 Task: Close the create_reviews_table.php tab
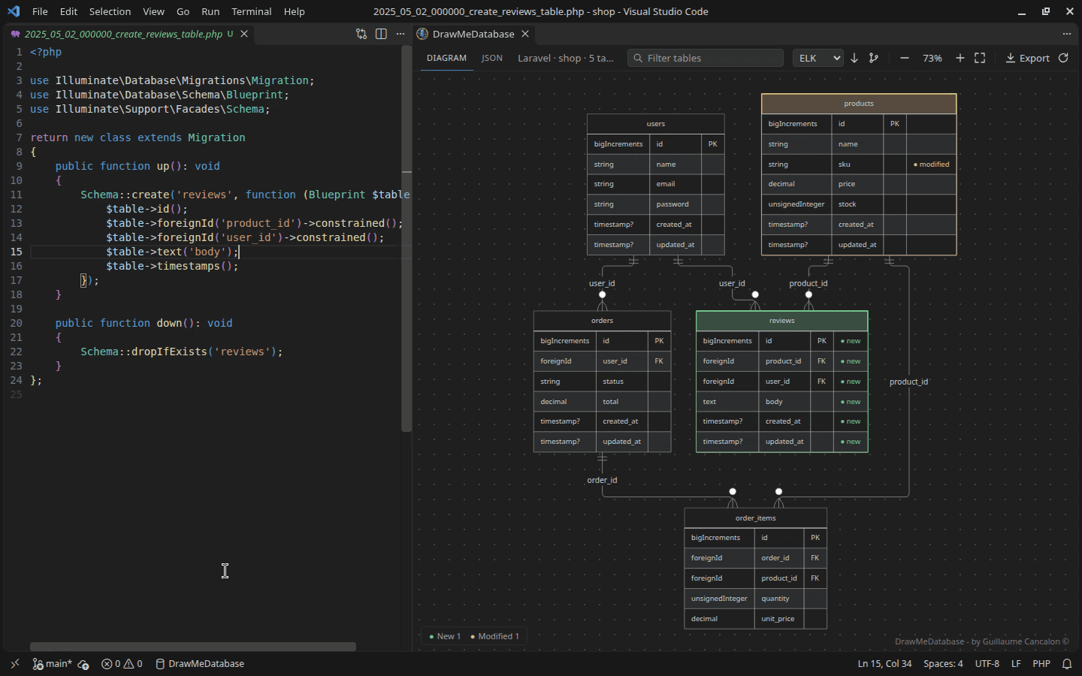click(244, 34)
